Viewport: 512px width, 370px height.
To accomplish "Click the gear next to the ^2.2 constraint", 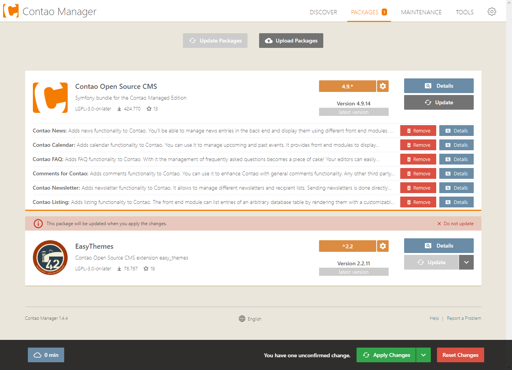I will (383, 246).
